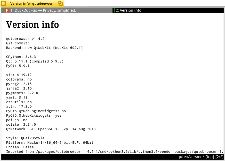The image size is (225, 161).
Task: Click the Haiku window close box
Action: click(3, 3)
